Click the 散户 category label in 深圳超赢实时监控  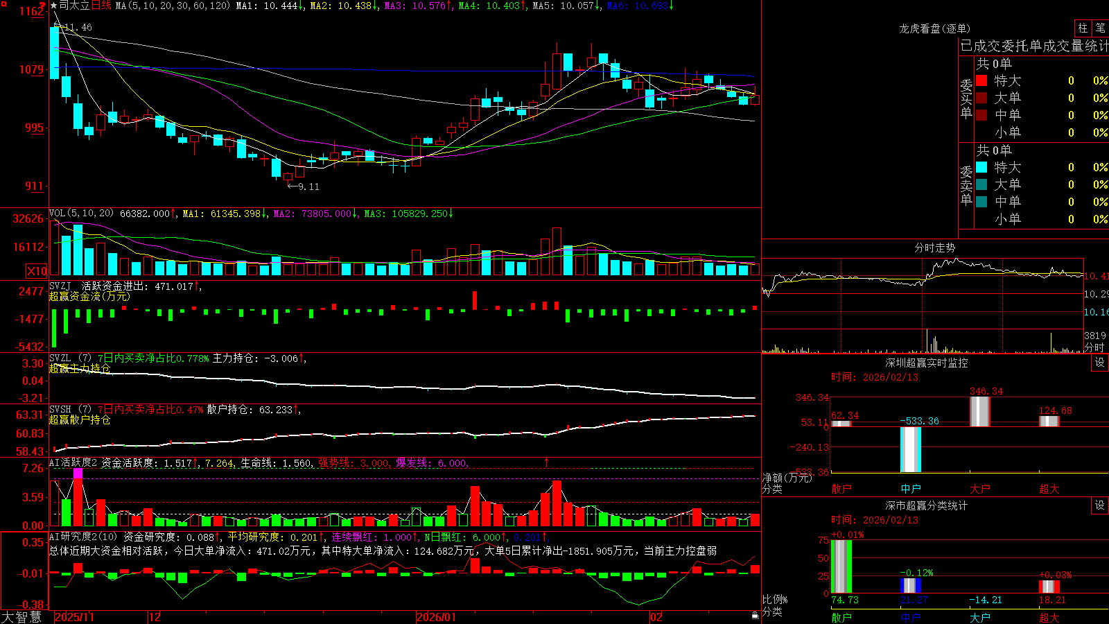(x=841, y=489)
